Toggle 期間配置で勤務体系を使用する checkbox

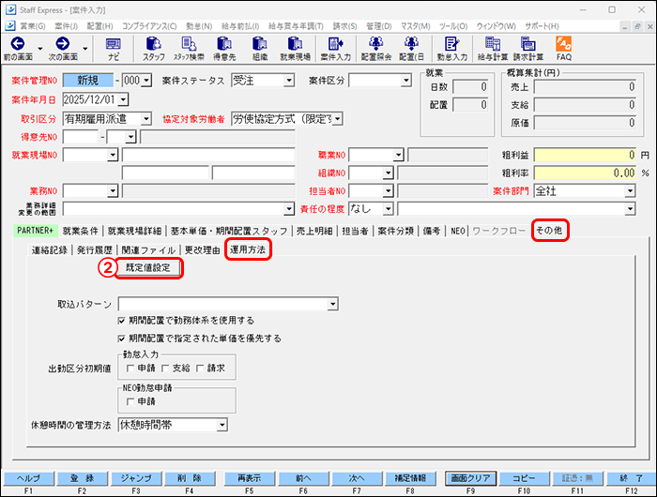point(121,321)
